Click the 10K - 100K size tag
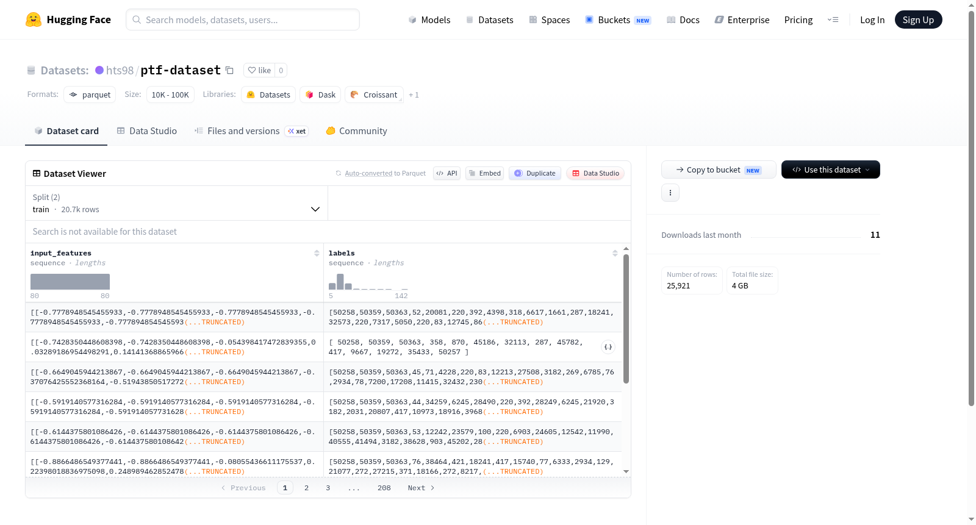This screenshot has height=525, width=976. [x=170, y=95]
